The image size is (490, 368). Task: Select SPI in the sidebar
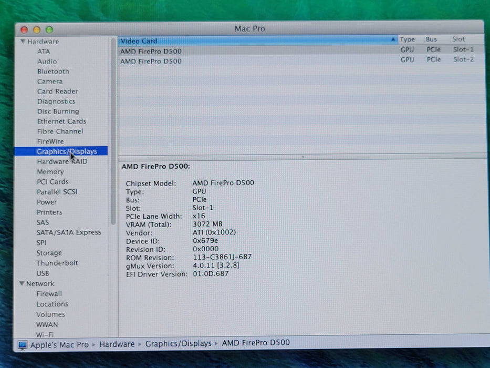click(x=41, y=242)
